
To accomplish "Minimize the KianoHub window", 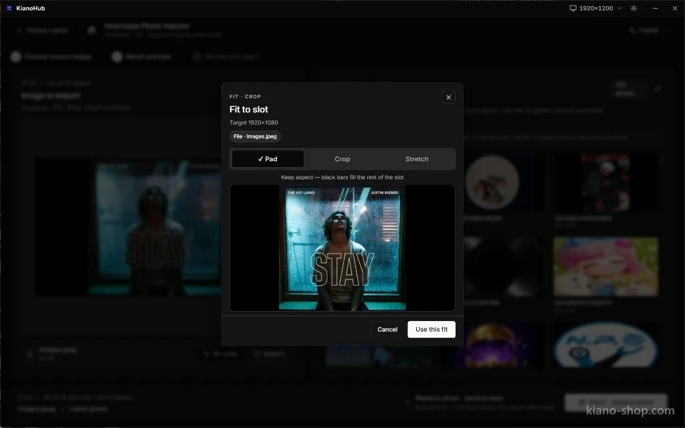I will pos(655,8).
